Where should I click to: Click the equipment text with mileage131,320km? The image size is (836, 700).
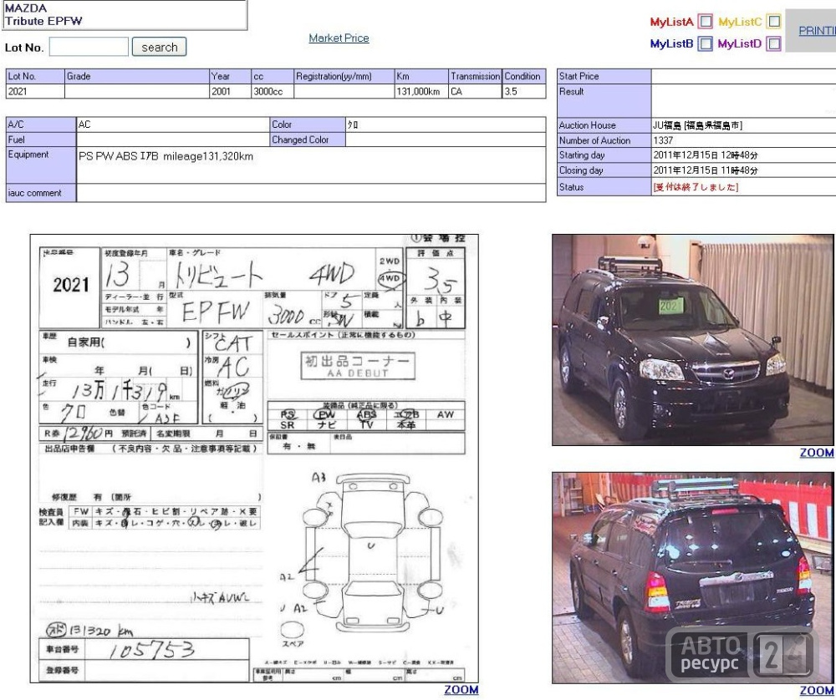[166, 156]
